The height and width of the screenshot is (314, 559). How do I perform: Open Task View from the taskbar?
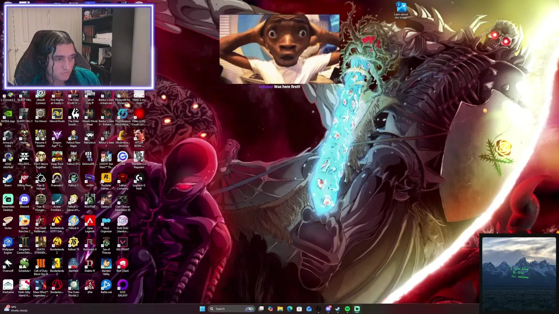point(261,309)
